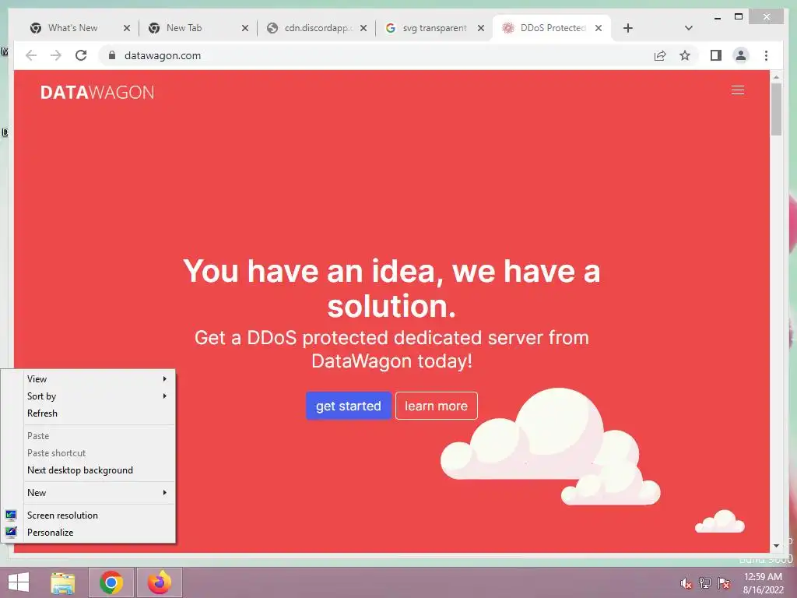Open Chrome's side panel icon
Screen dimensions: 797x598
[716, 55]
